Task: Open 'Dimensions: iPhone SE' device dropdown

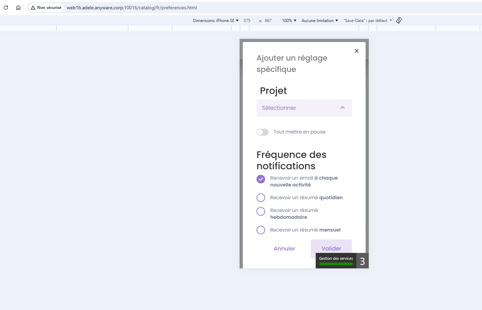Action: point(216,21)
